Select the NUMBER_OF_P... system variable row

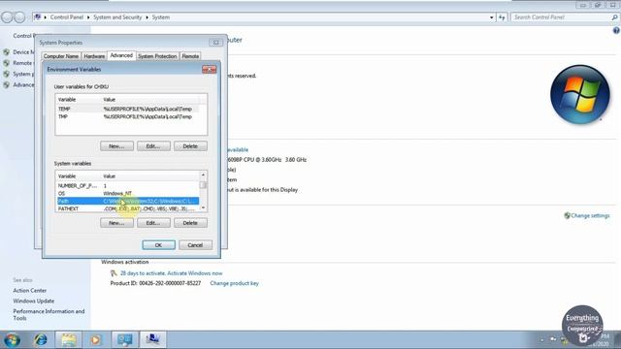pyautogui.click(x=127, y=185)
